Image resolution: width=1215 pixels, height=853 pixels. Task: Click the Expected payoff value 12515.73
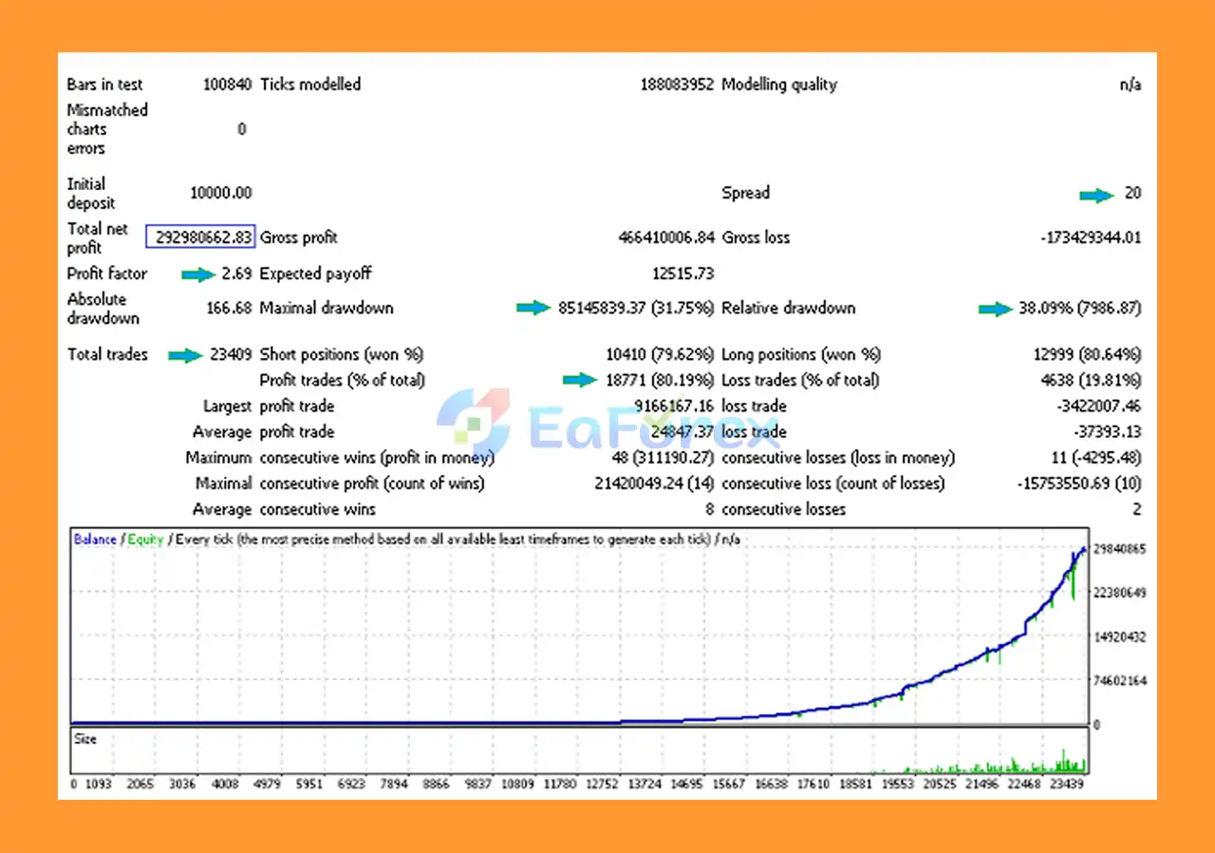click(682, 274)
